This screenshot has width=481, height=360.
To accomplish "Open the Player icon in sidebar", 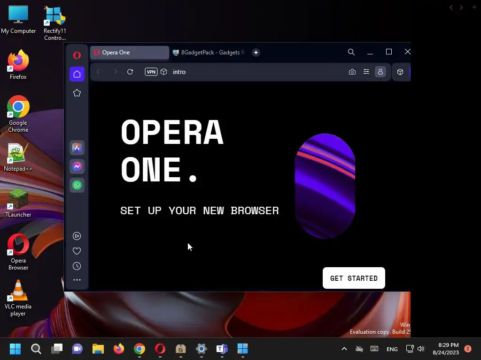I will pos(77,236).
